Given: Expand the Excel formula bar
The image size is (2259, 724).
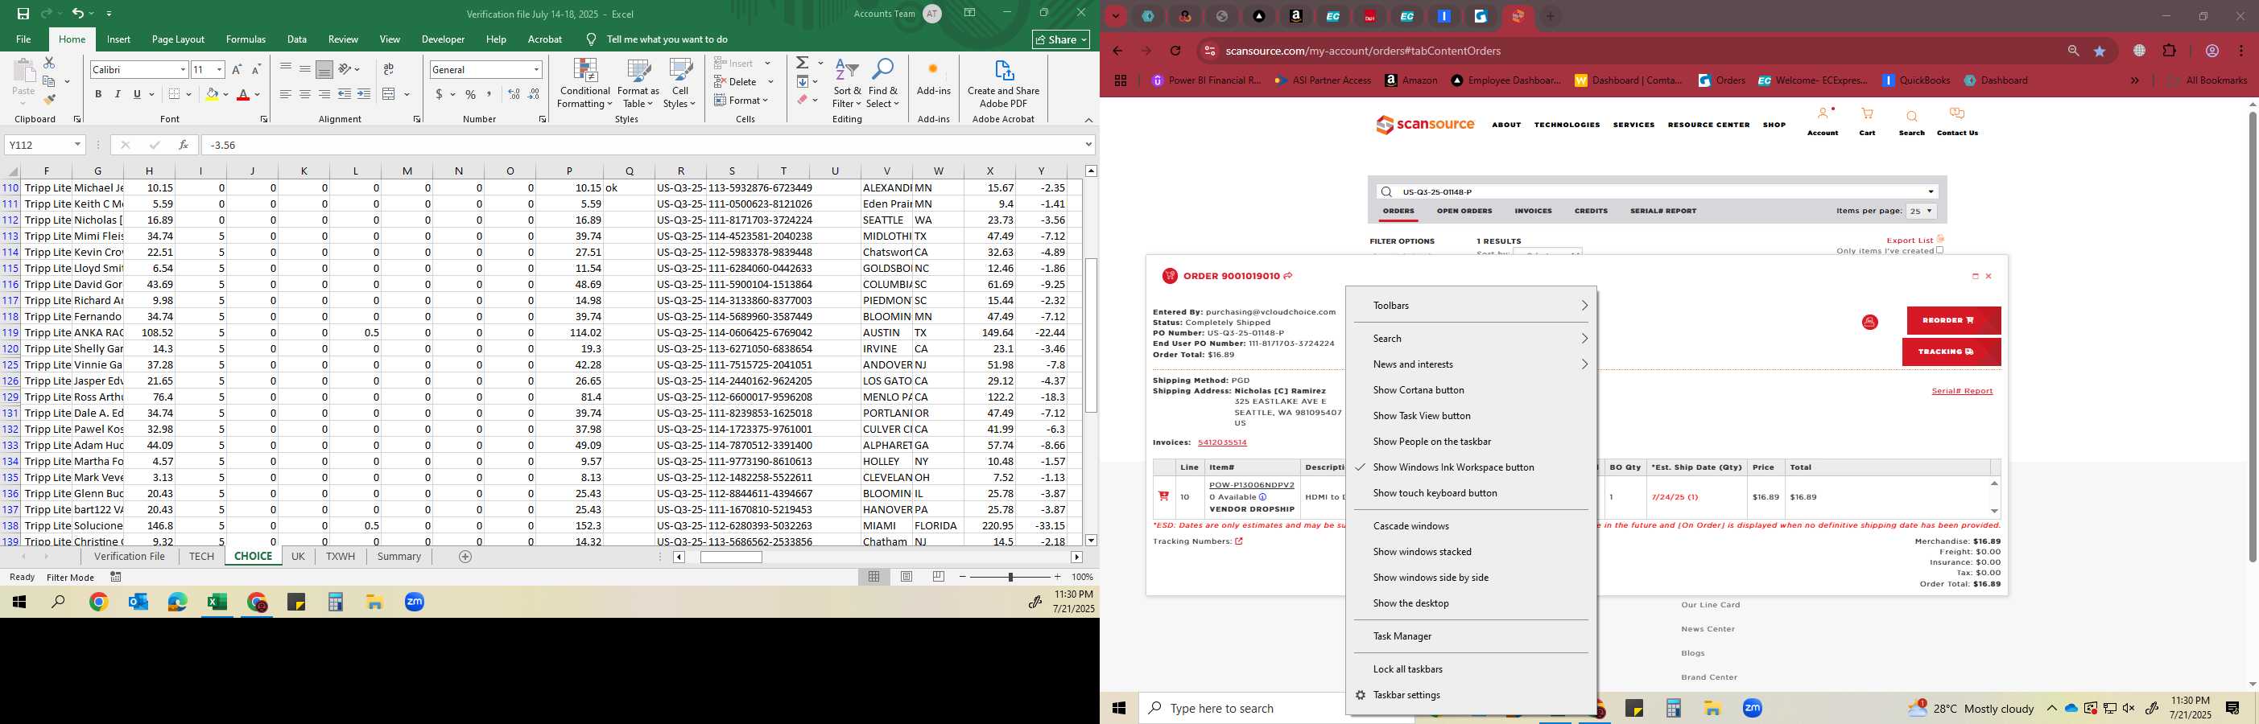Looking at the screenshot, I should coord(1088,145).
